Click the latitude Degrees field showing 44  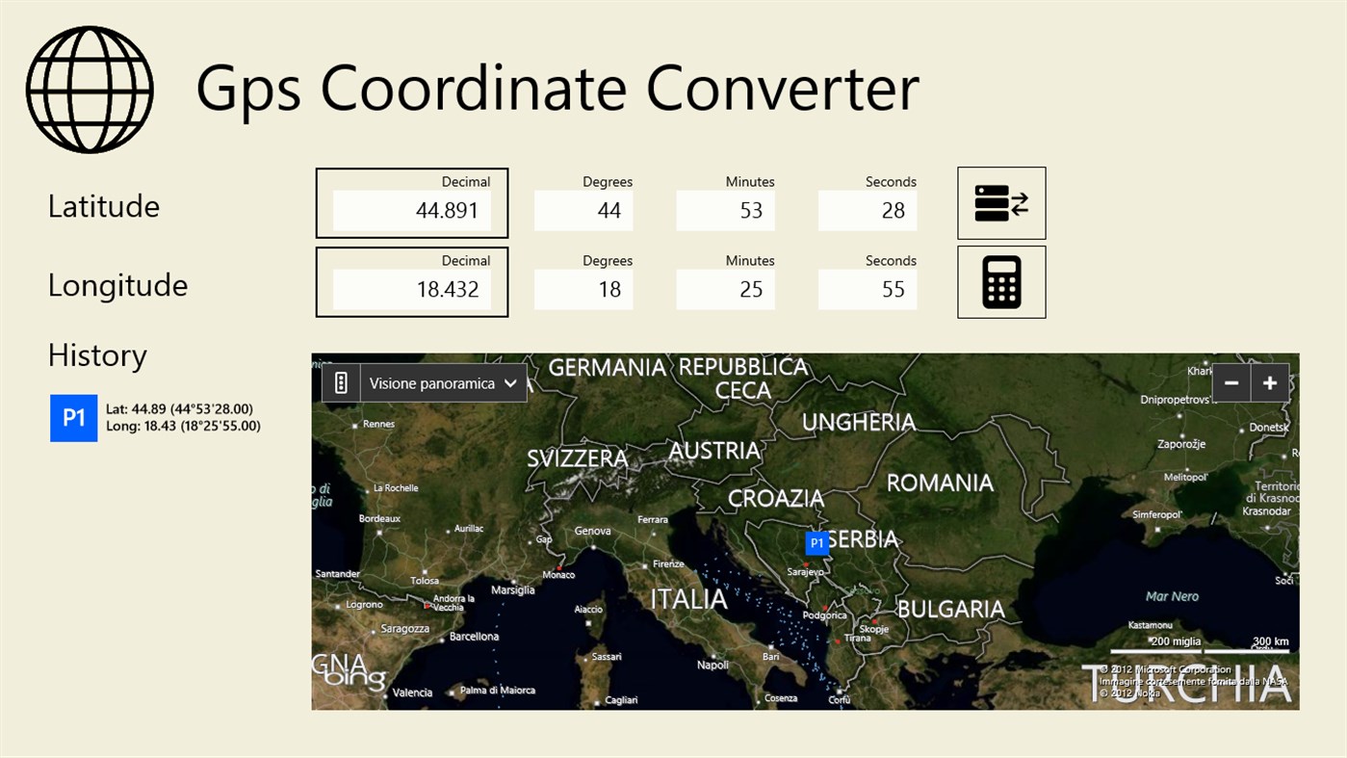click(583, 210)
